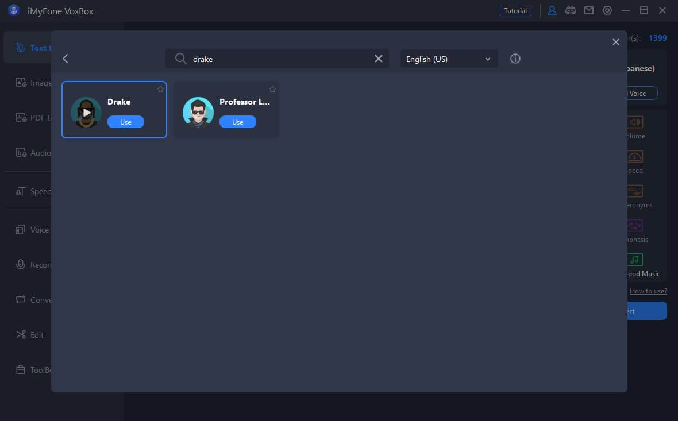The image size is (678, 421).
Task: Select the Professor L... avatar thumbnail
Action: pos(198,113)
